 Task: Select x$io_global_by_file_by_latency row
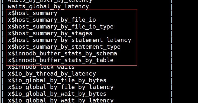point(61,87)
